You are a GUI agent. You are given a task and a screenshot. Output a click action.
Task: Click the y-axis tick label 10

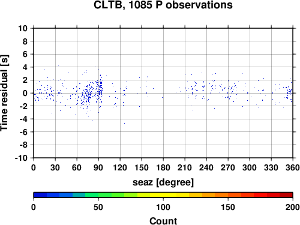(23, 28)
